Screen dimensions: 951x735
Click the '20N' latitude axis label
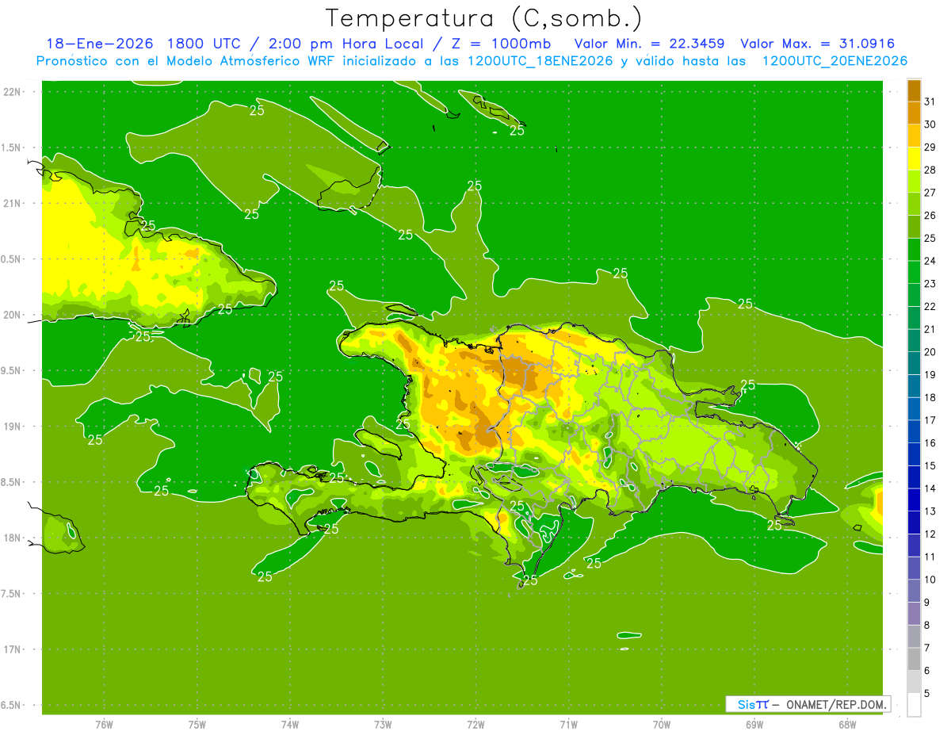pos(12,315)
